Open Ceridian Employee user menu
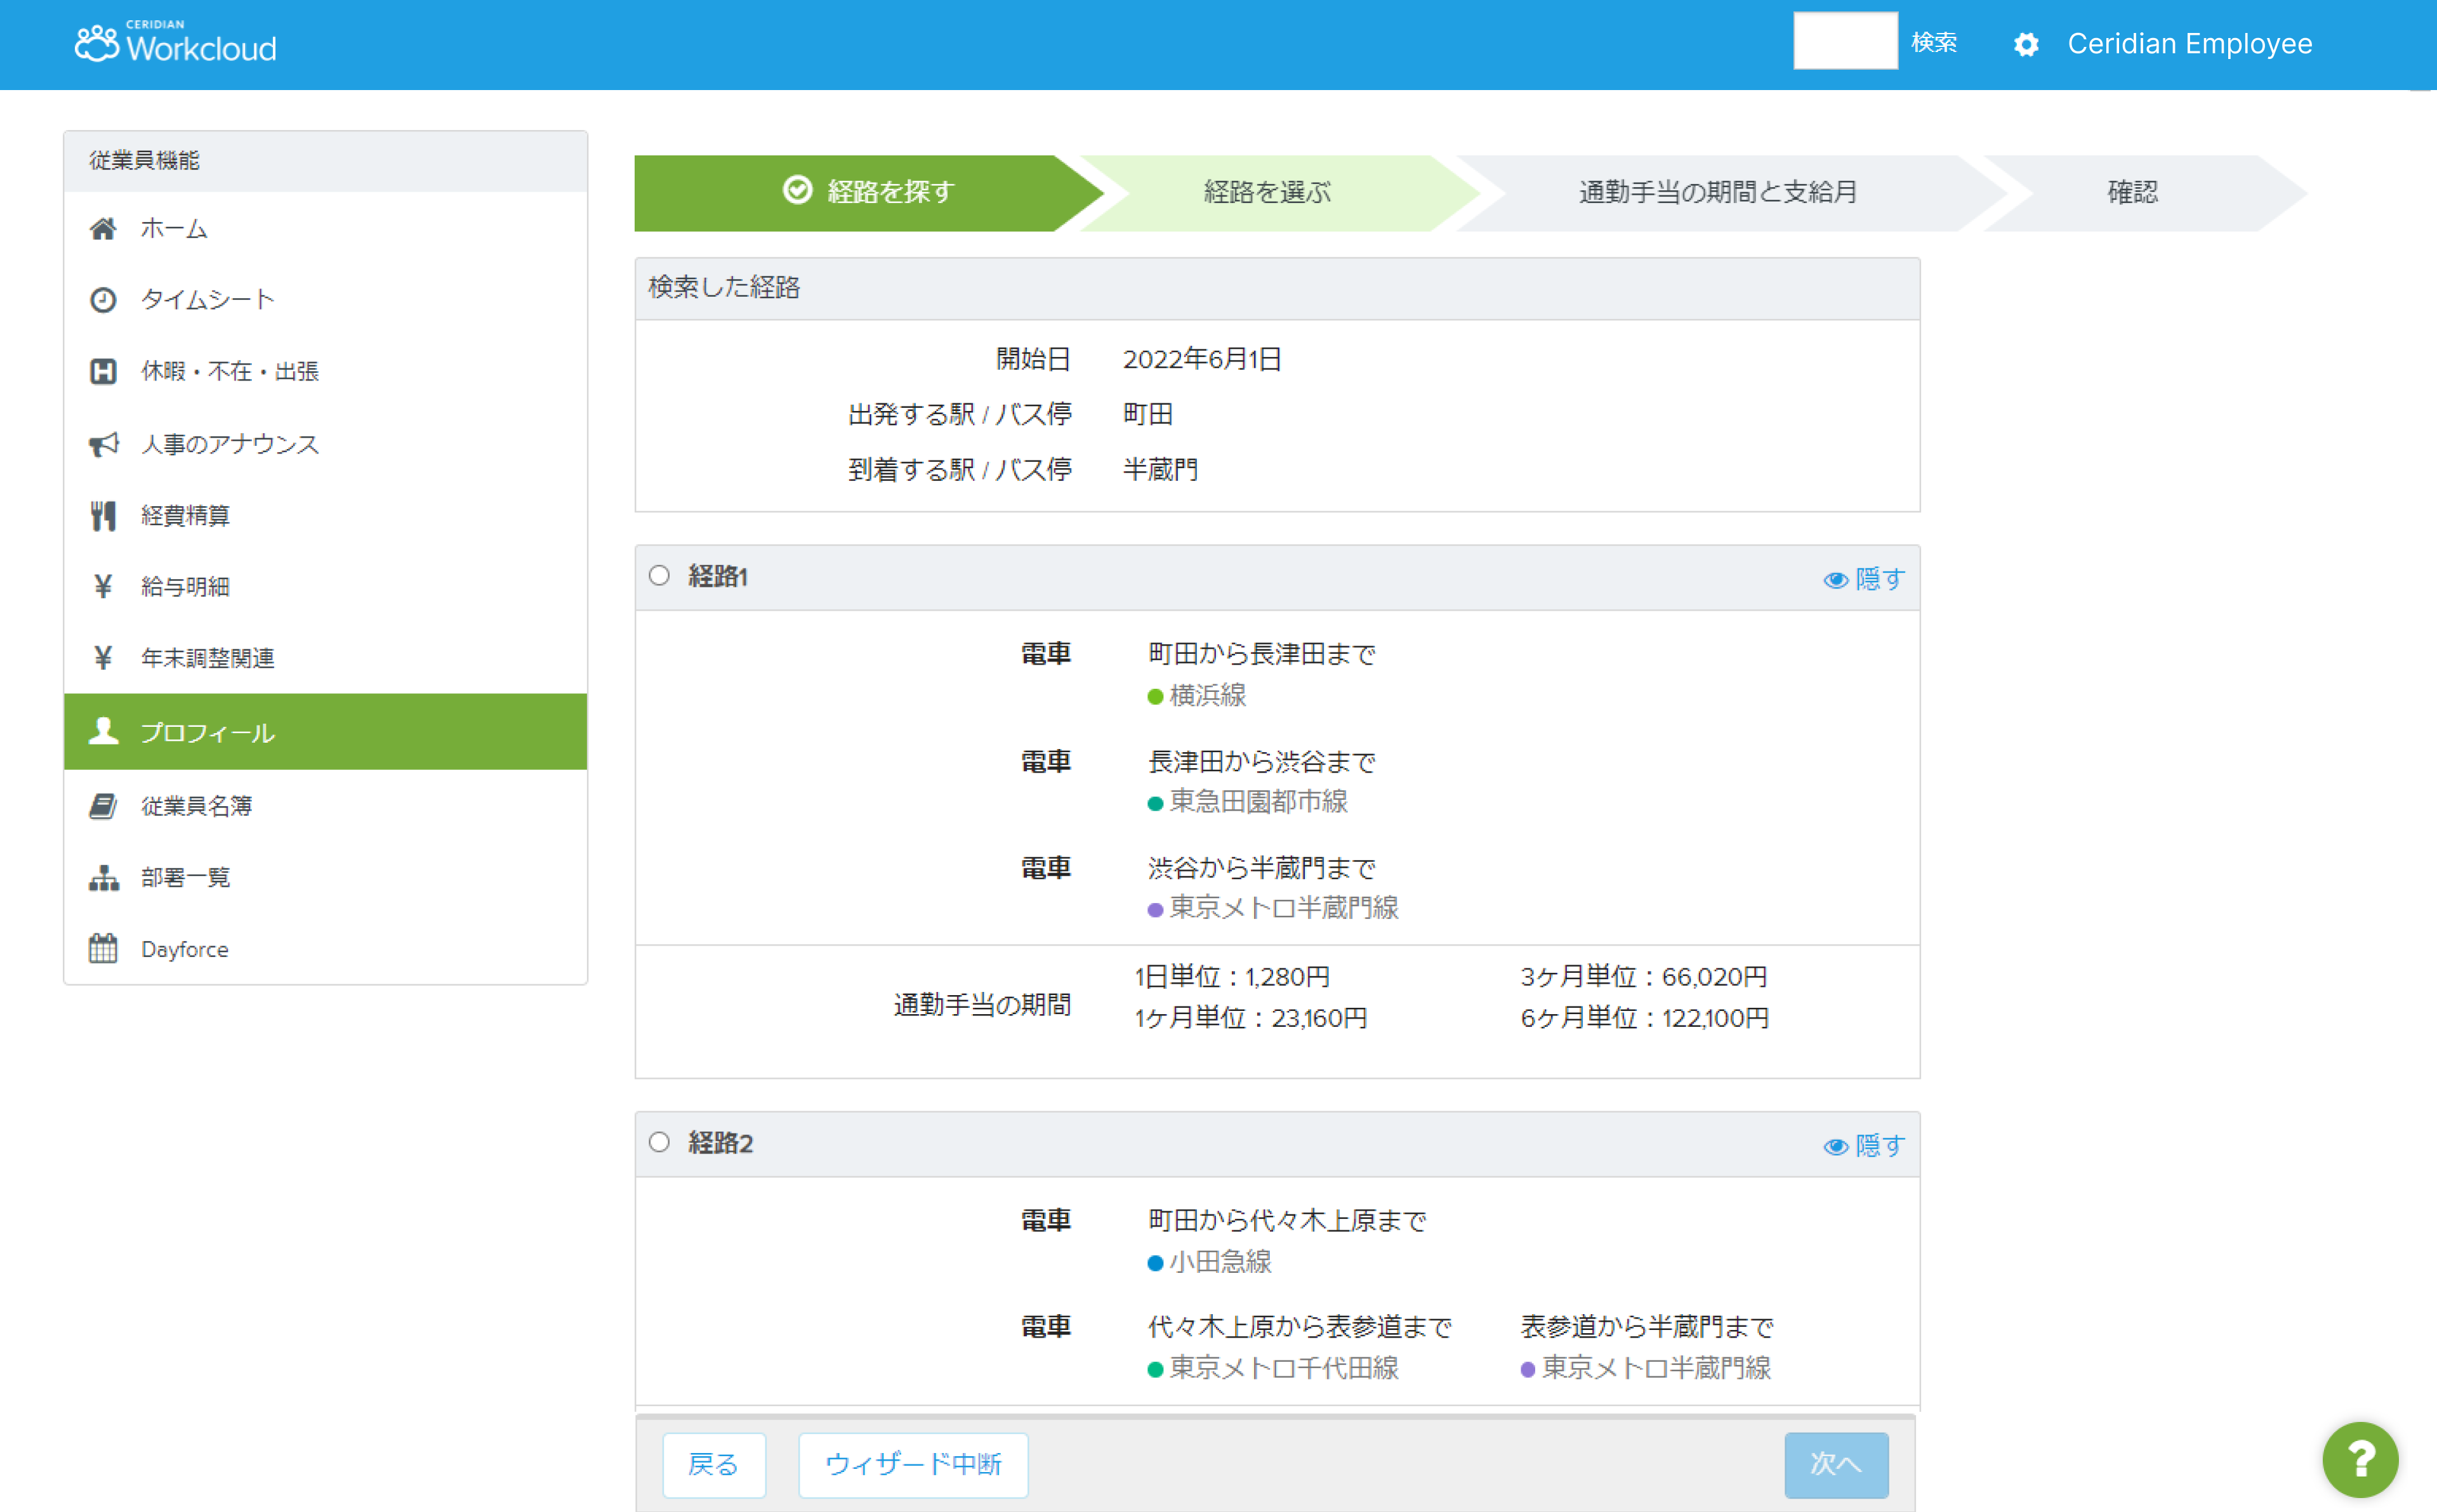 pos(2189,44)
